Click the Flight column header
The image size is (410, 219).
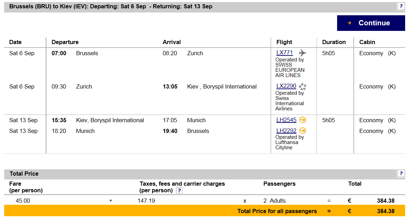[284, 42]
